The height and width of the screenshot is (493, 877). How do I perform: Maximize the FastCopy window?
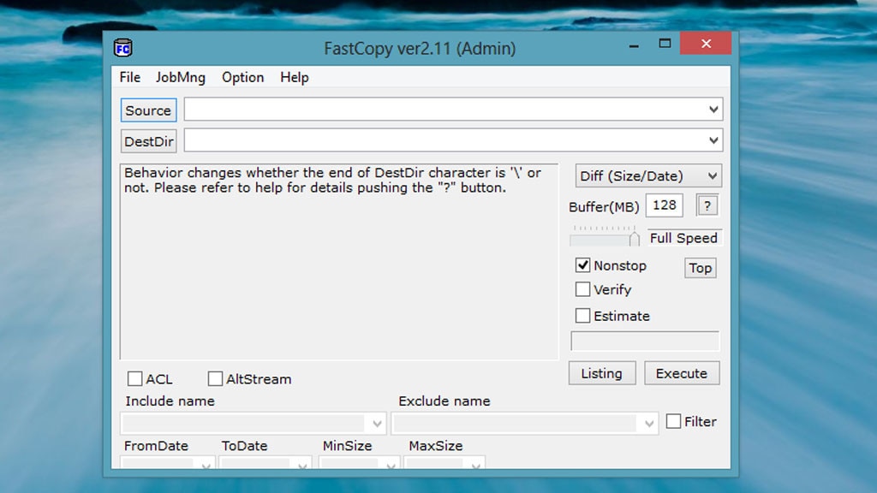tap(665, 44)
